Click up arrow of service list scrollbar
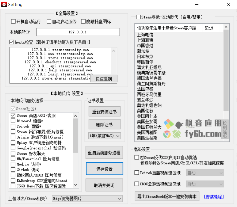Image resolution: width=237 pixels, height=207 pixels. click(76, 116)
